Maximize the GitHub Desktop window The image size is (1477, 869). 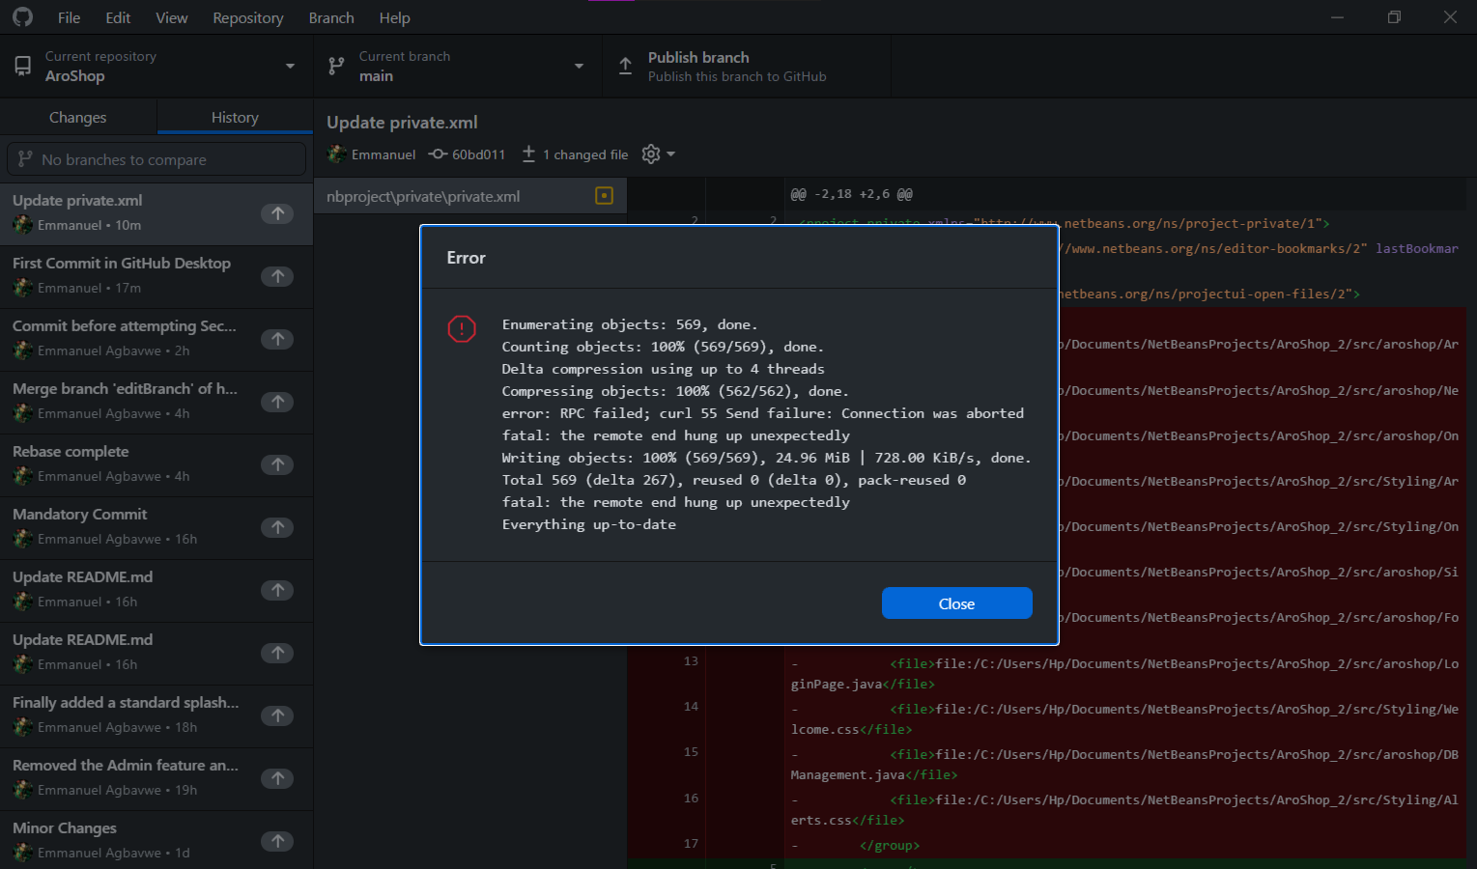click(1394, 17)
